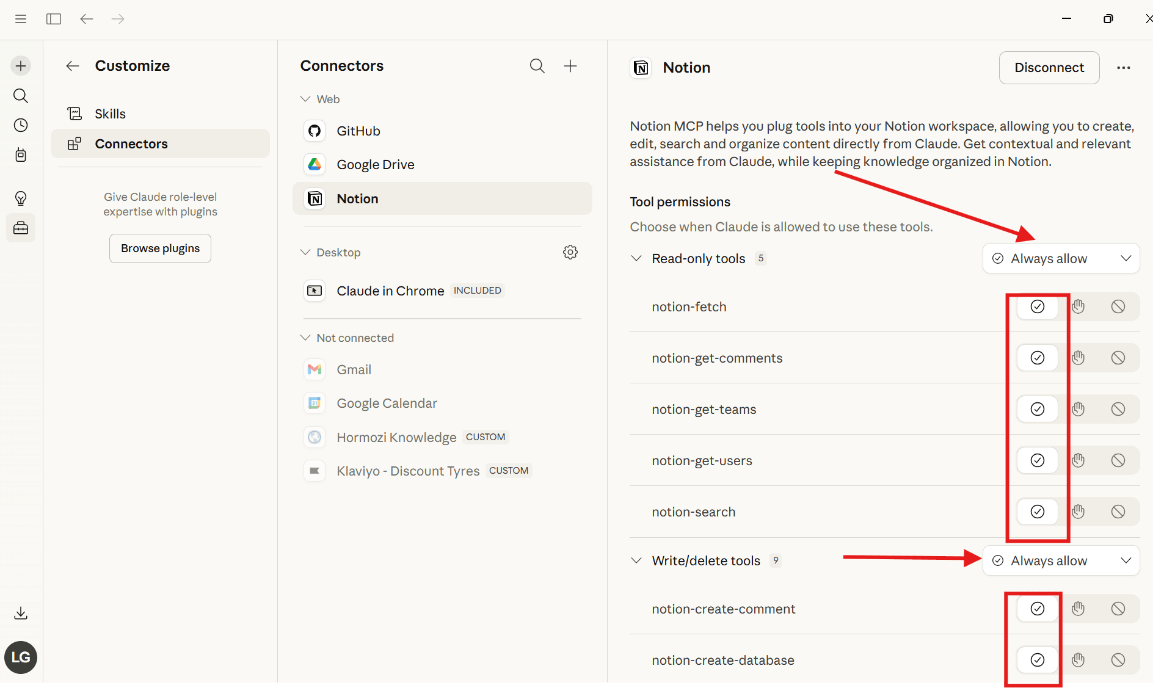Image resolution: width=1153 pixels, height=688 pixels.
Task: Open the robot icon in left rail
Action: 21,155
